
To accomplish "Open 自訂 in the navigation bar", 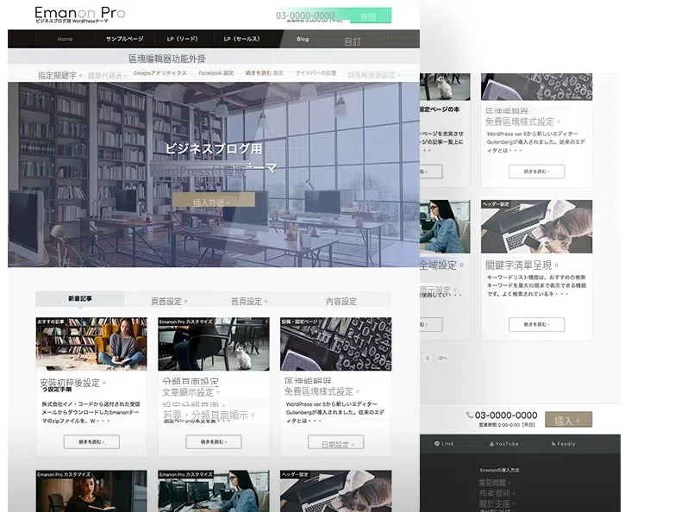I will click(353, 41).
